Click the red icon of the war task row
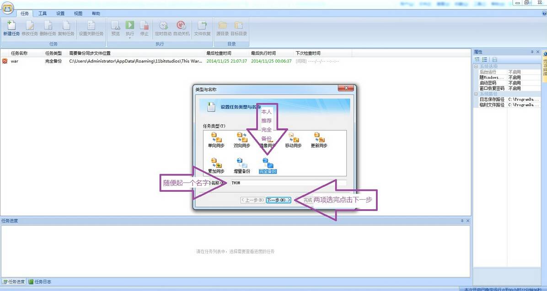The height and width of the screenshot is (291, 547). point(5,61)
